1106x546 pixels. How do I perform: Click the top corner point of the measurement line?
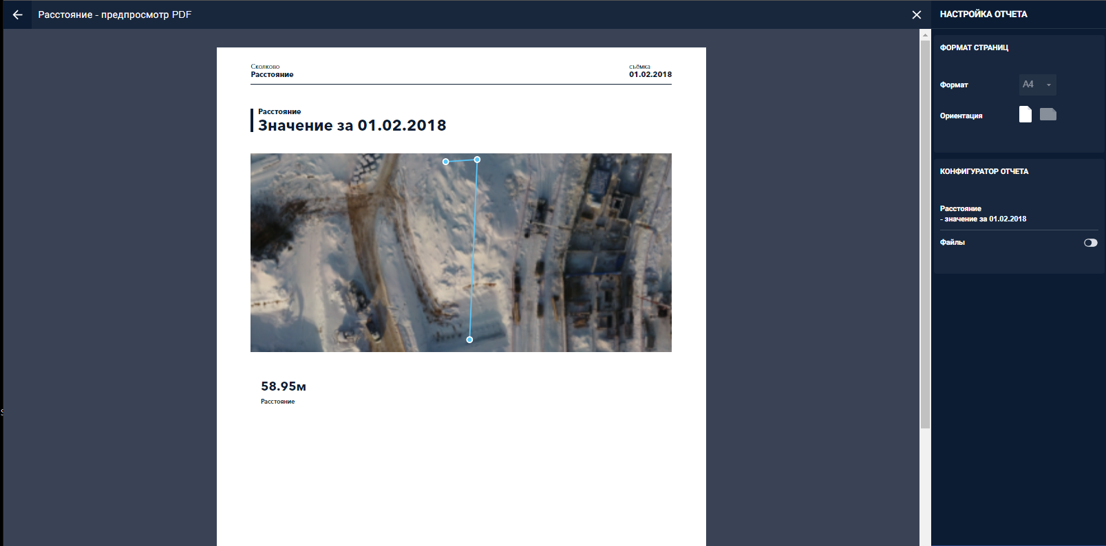(477, 160)
